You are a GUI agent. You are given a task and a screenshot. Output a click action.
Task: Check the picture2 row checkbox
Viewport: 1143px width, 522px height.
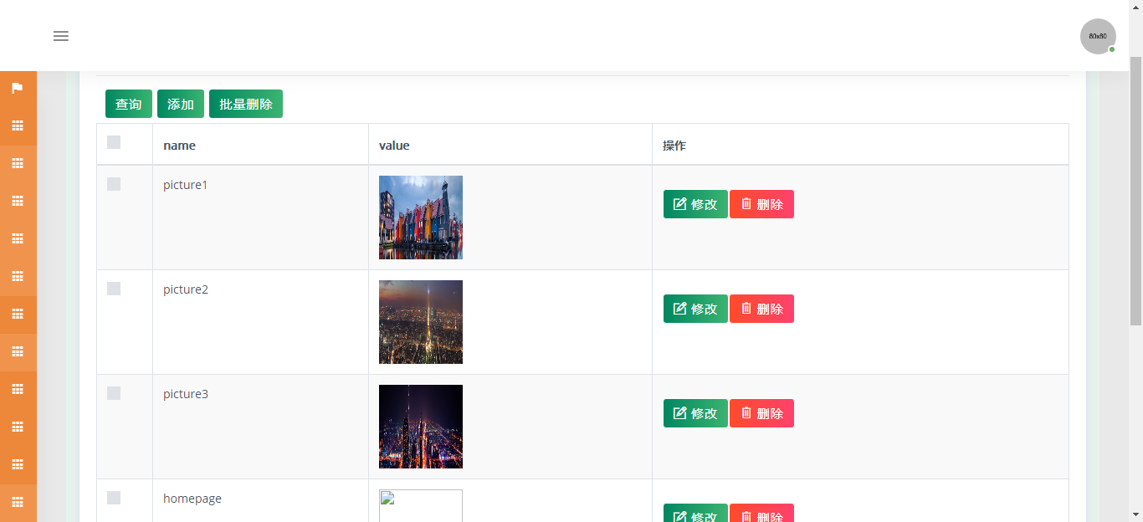pyautogui.click(x=114, y=289)
